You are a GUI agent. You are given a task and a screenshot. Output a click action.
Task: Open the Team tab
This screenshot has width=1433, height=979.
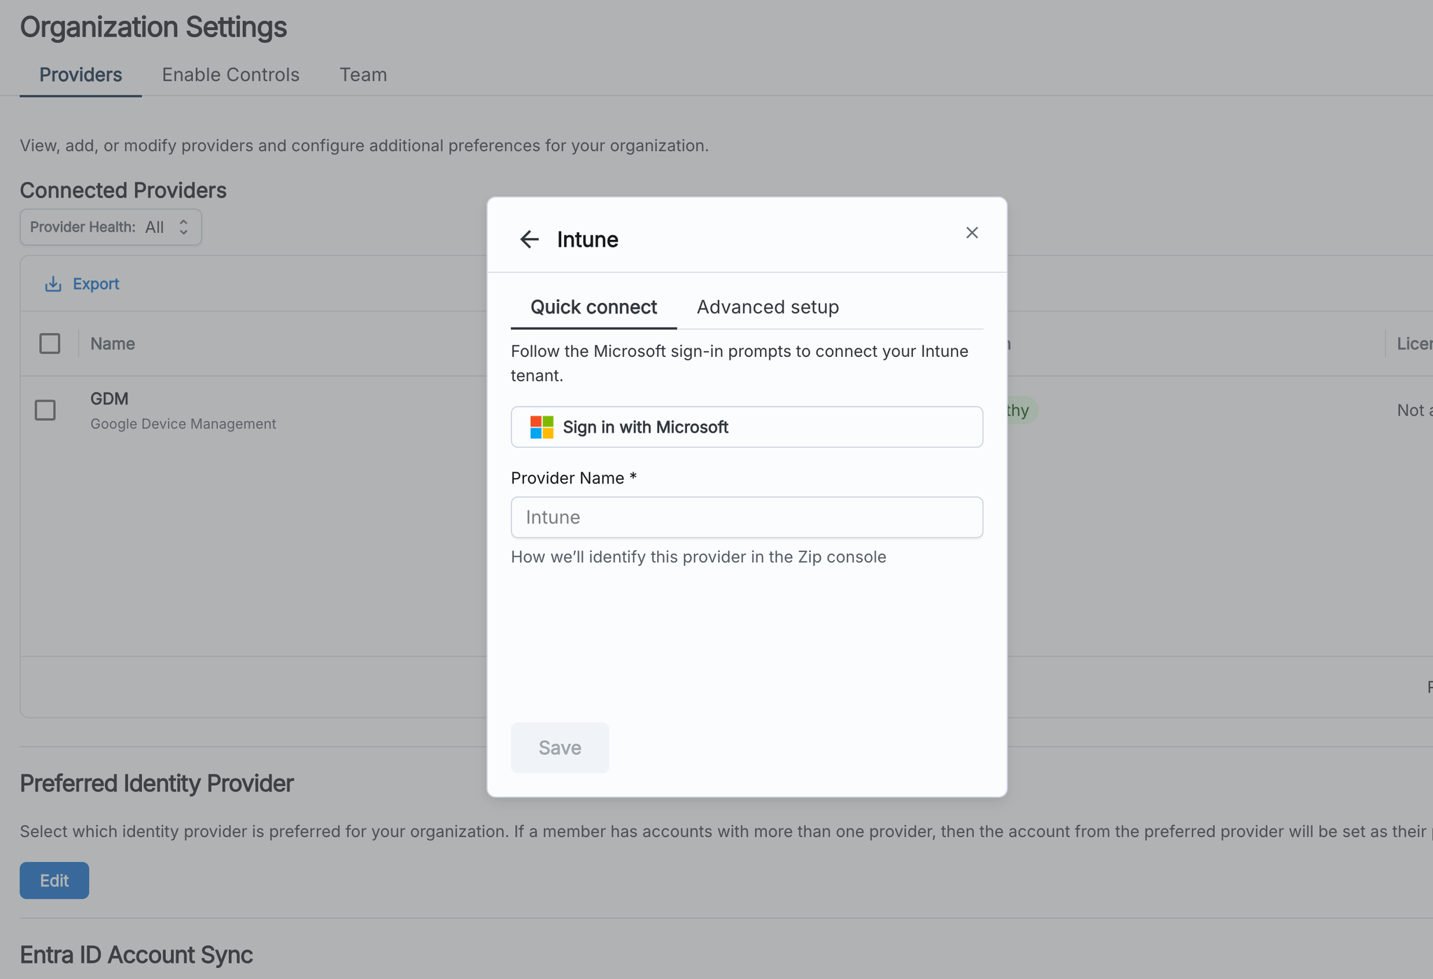click(363, 75)
